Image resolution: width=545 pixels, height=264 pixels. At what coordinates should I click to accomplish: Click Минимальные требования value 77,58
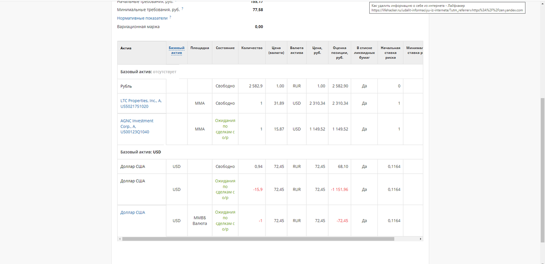(x=258, y=10)
